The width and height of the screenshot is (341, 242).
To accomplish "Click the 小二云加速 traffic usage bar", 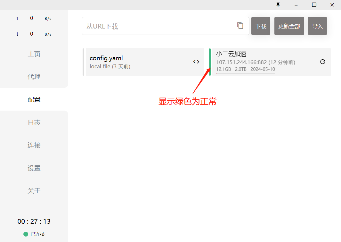I will tap(245, 73).
